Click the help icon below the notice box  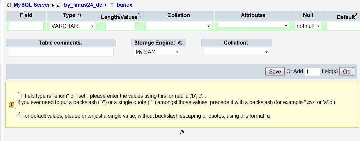click(182, 132)
